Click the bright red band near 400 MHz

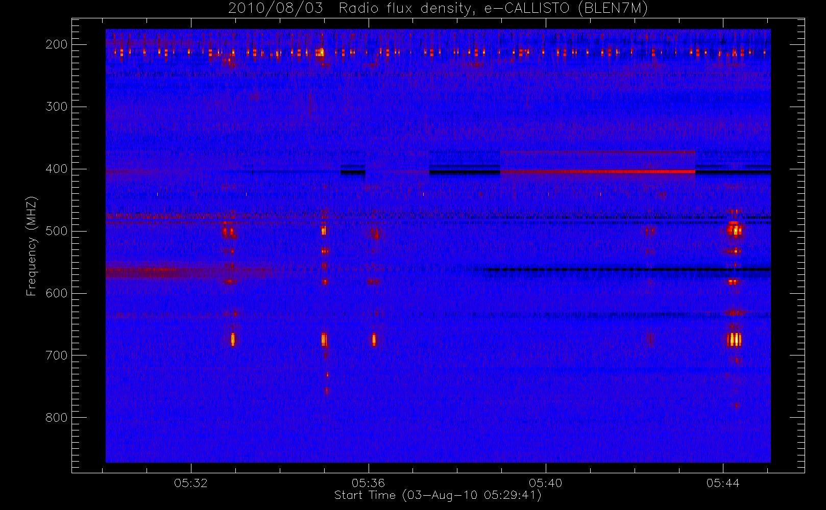pyautogui.click(x=598, y=172)
